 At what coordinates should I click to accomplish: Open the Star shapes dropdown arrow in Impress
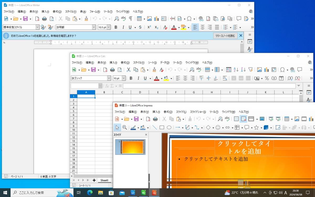click(x=260, y=128)
